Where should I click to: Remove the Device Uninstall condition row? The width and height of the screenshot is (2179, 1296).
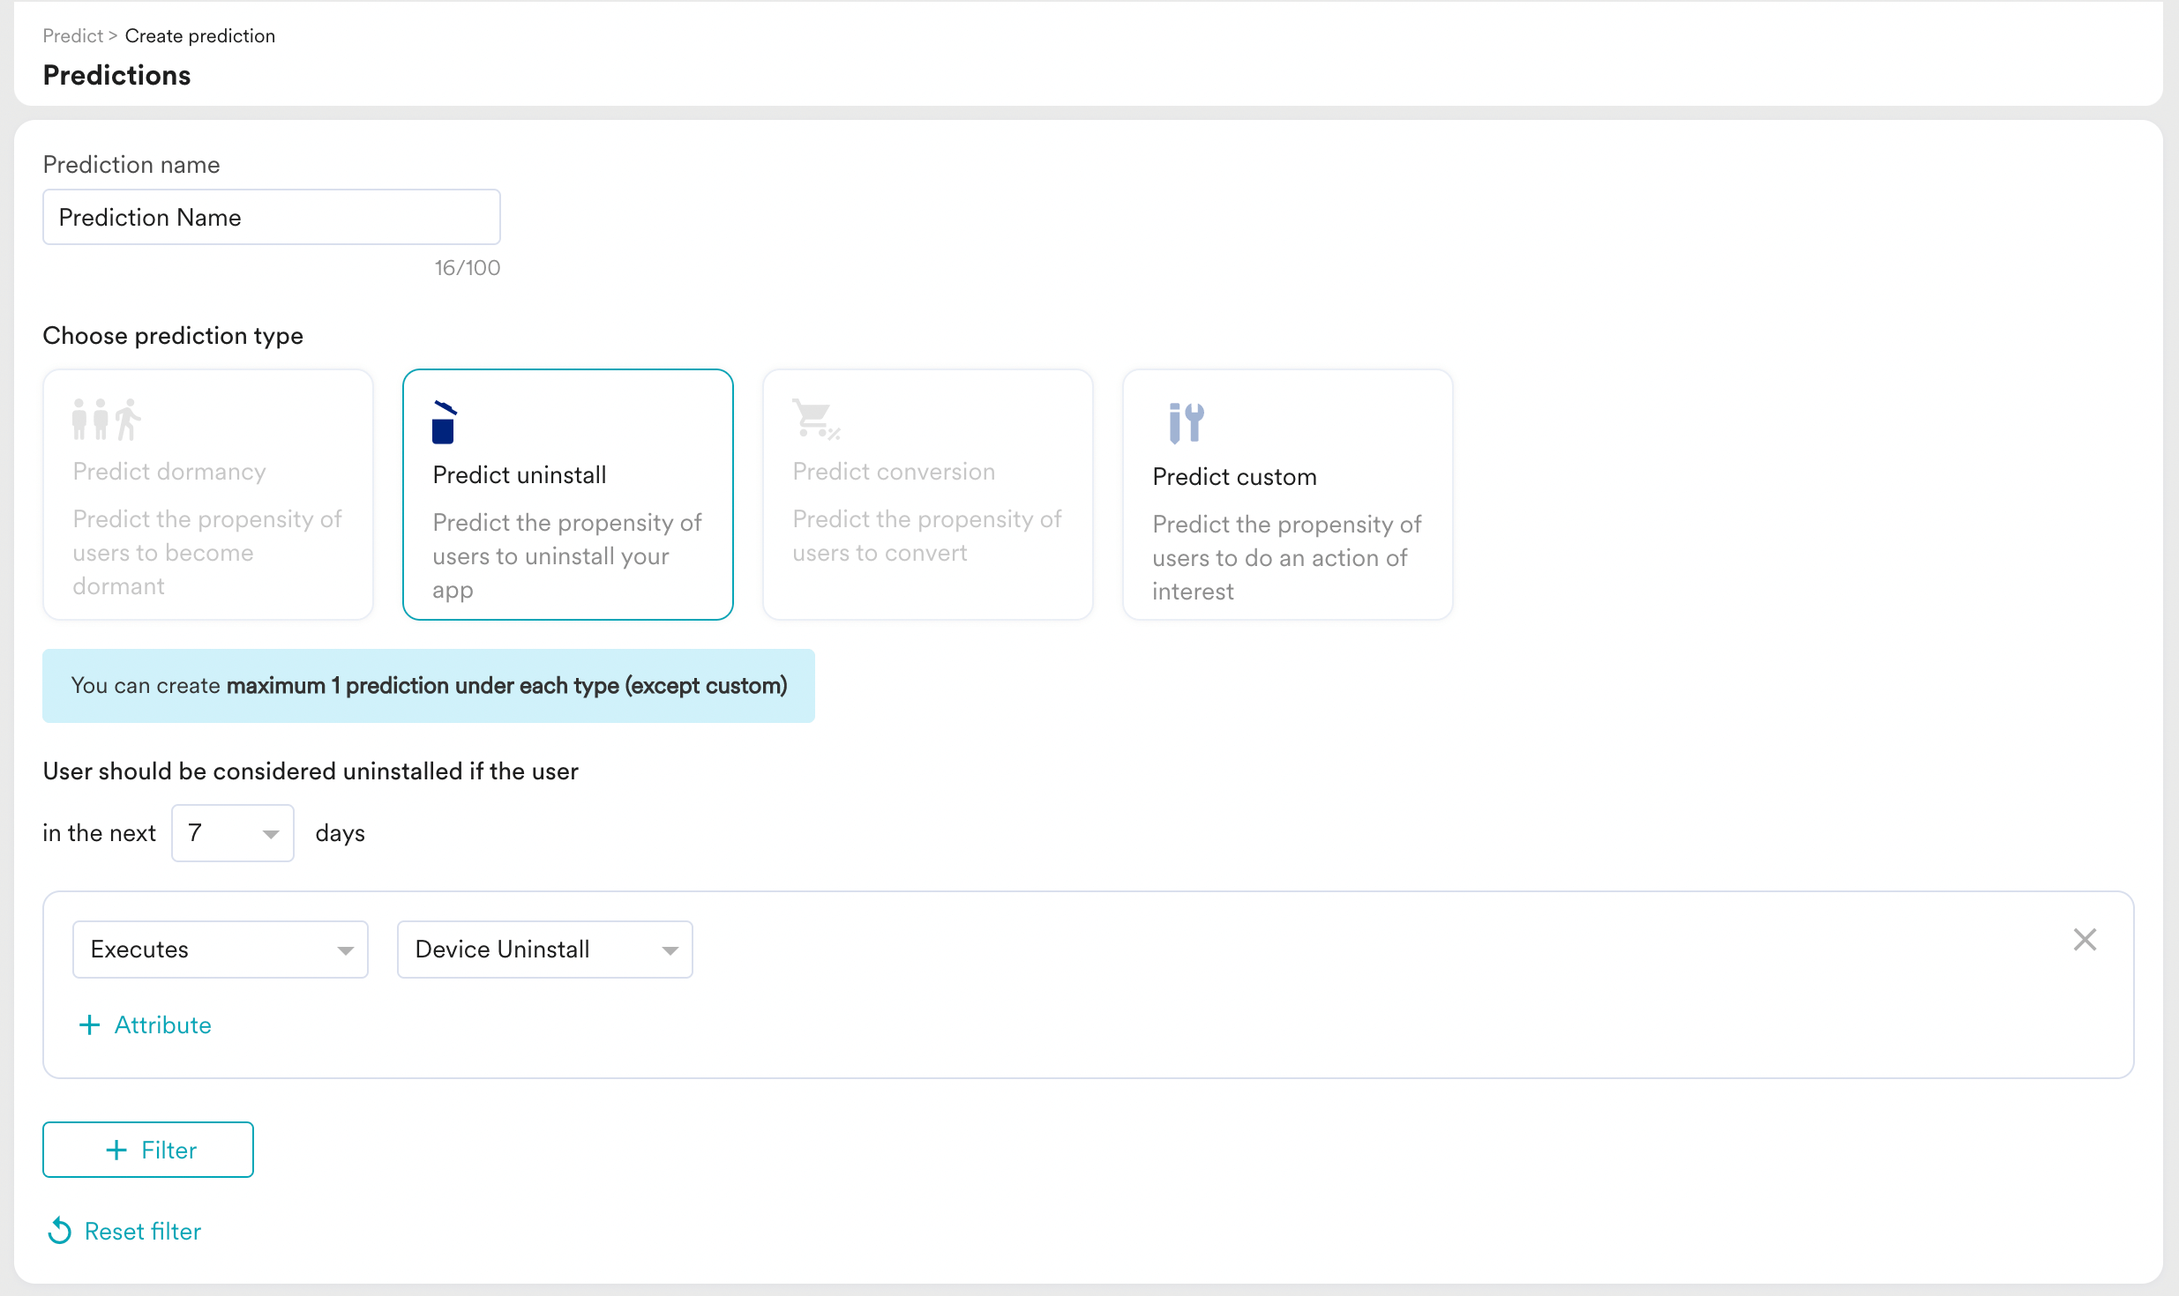pos(2084,940)
